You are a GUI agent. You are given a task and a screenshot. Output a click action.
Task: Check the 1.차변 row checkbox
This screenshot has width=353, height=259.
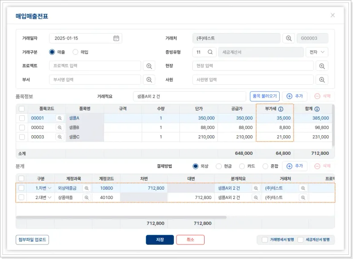pos(21,188)
